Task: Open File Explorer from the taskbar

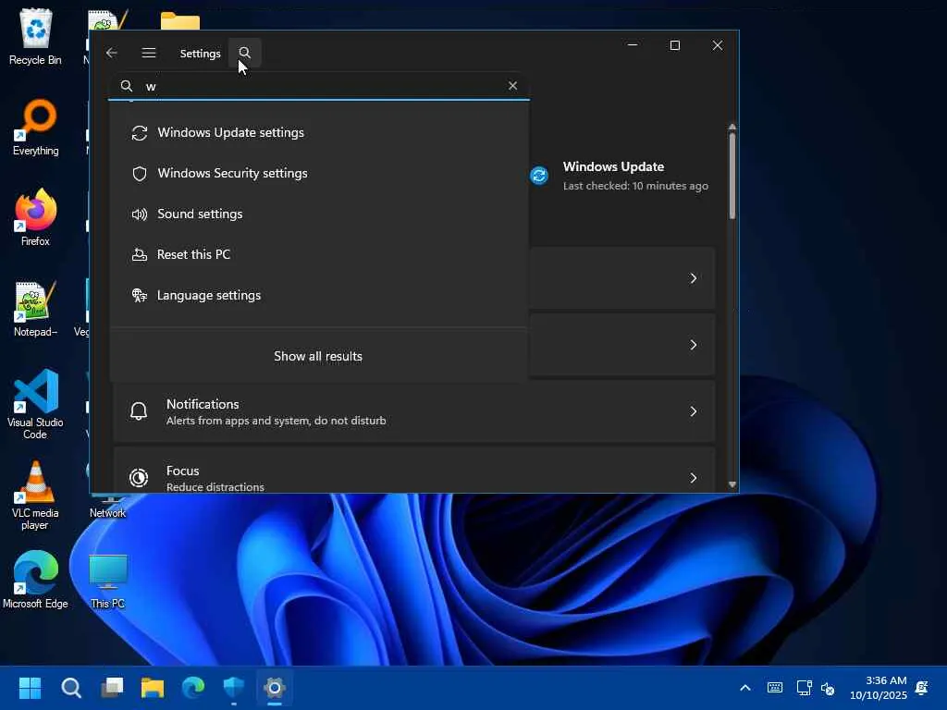Action: click(x=153, y=688)
